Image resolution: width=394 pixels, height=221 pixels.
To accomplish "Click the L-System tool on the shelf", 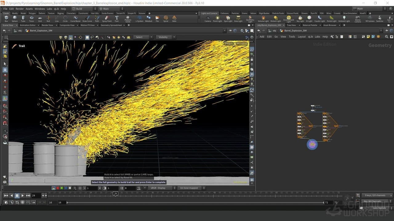I will click(x=139, y=19).
